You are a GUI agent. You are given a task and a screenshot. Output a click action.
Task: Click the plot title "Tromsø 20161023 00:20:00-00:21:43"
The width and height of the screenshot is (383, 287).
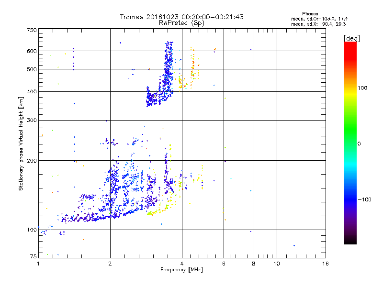pyautogui.click(x=181, y=17)
